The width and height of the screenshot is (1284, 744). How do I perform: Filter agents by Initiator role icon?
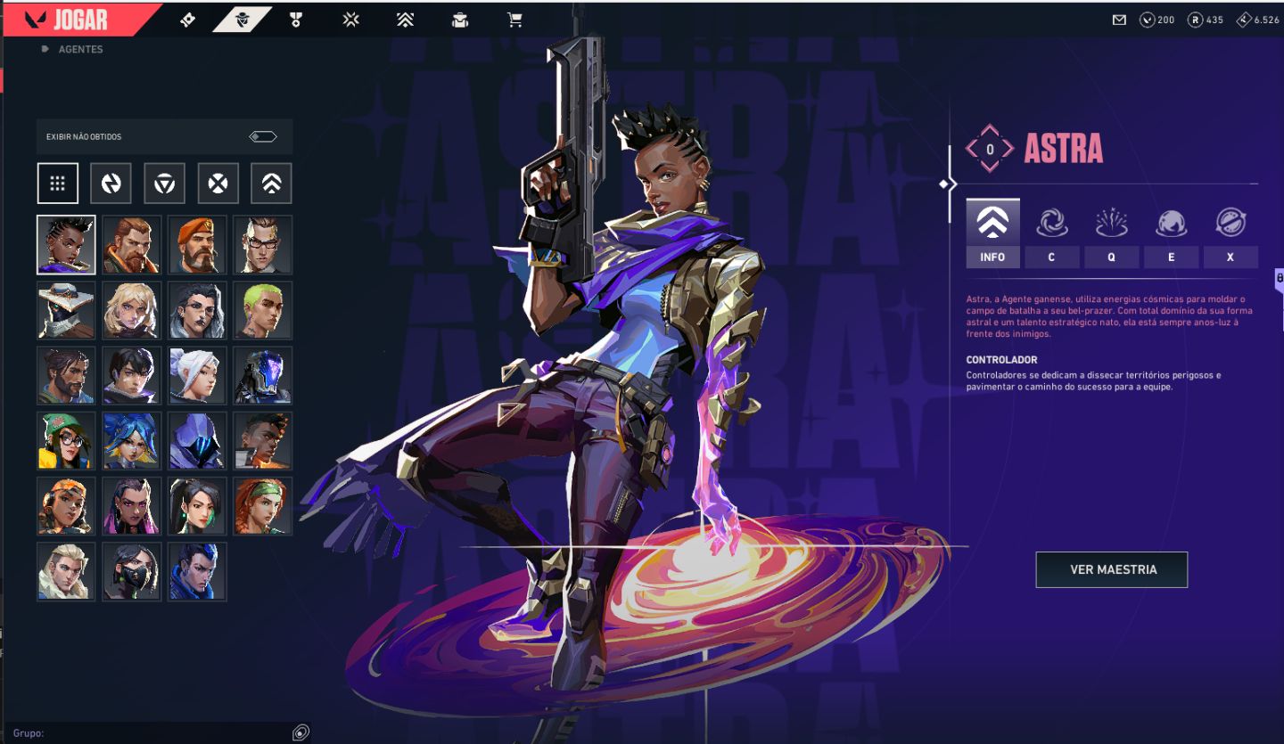(111, 184)
